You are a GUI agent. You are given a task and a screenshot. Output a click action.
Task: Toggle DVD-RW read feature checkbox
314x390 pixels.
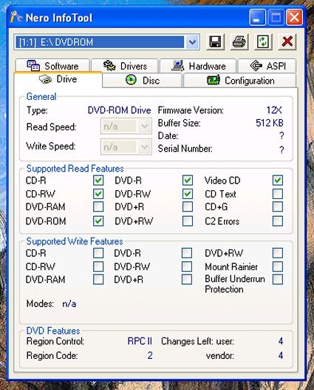pos(188,194)
